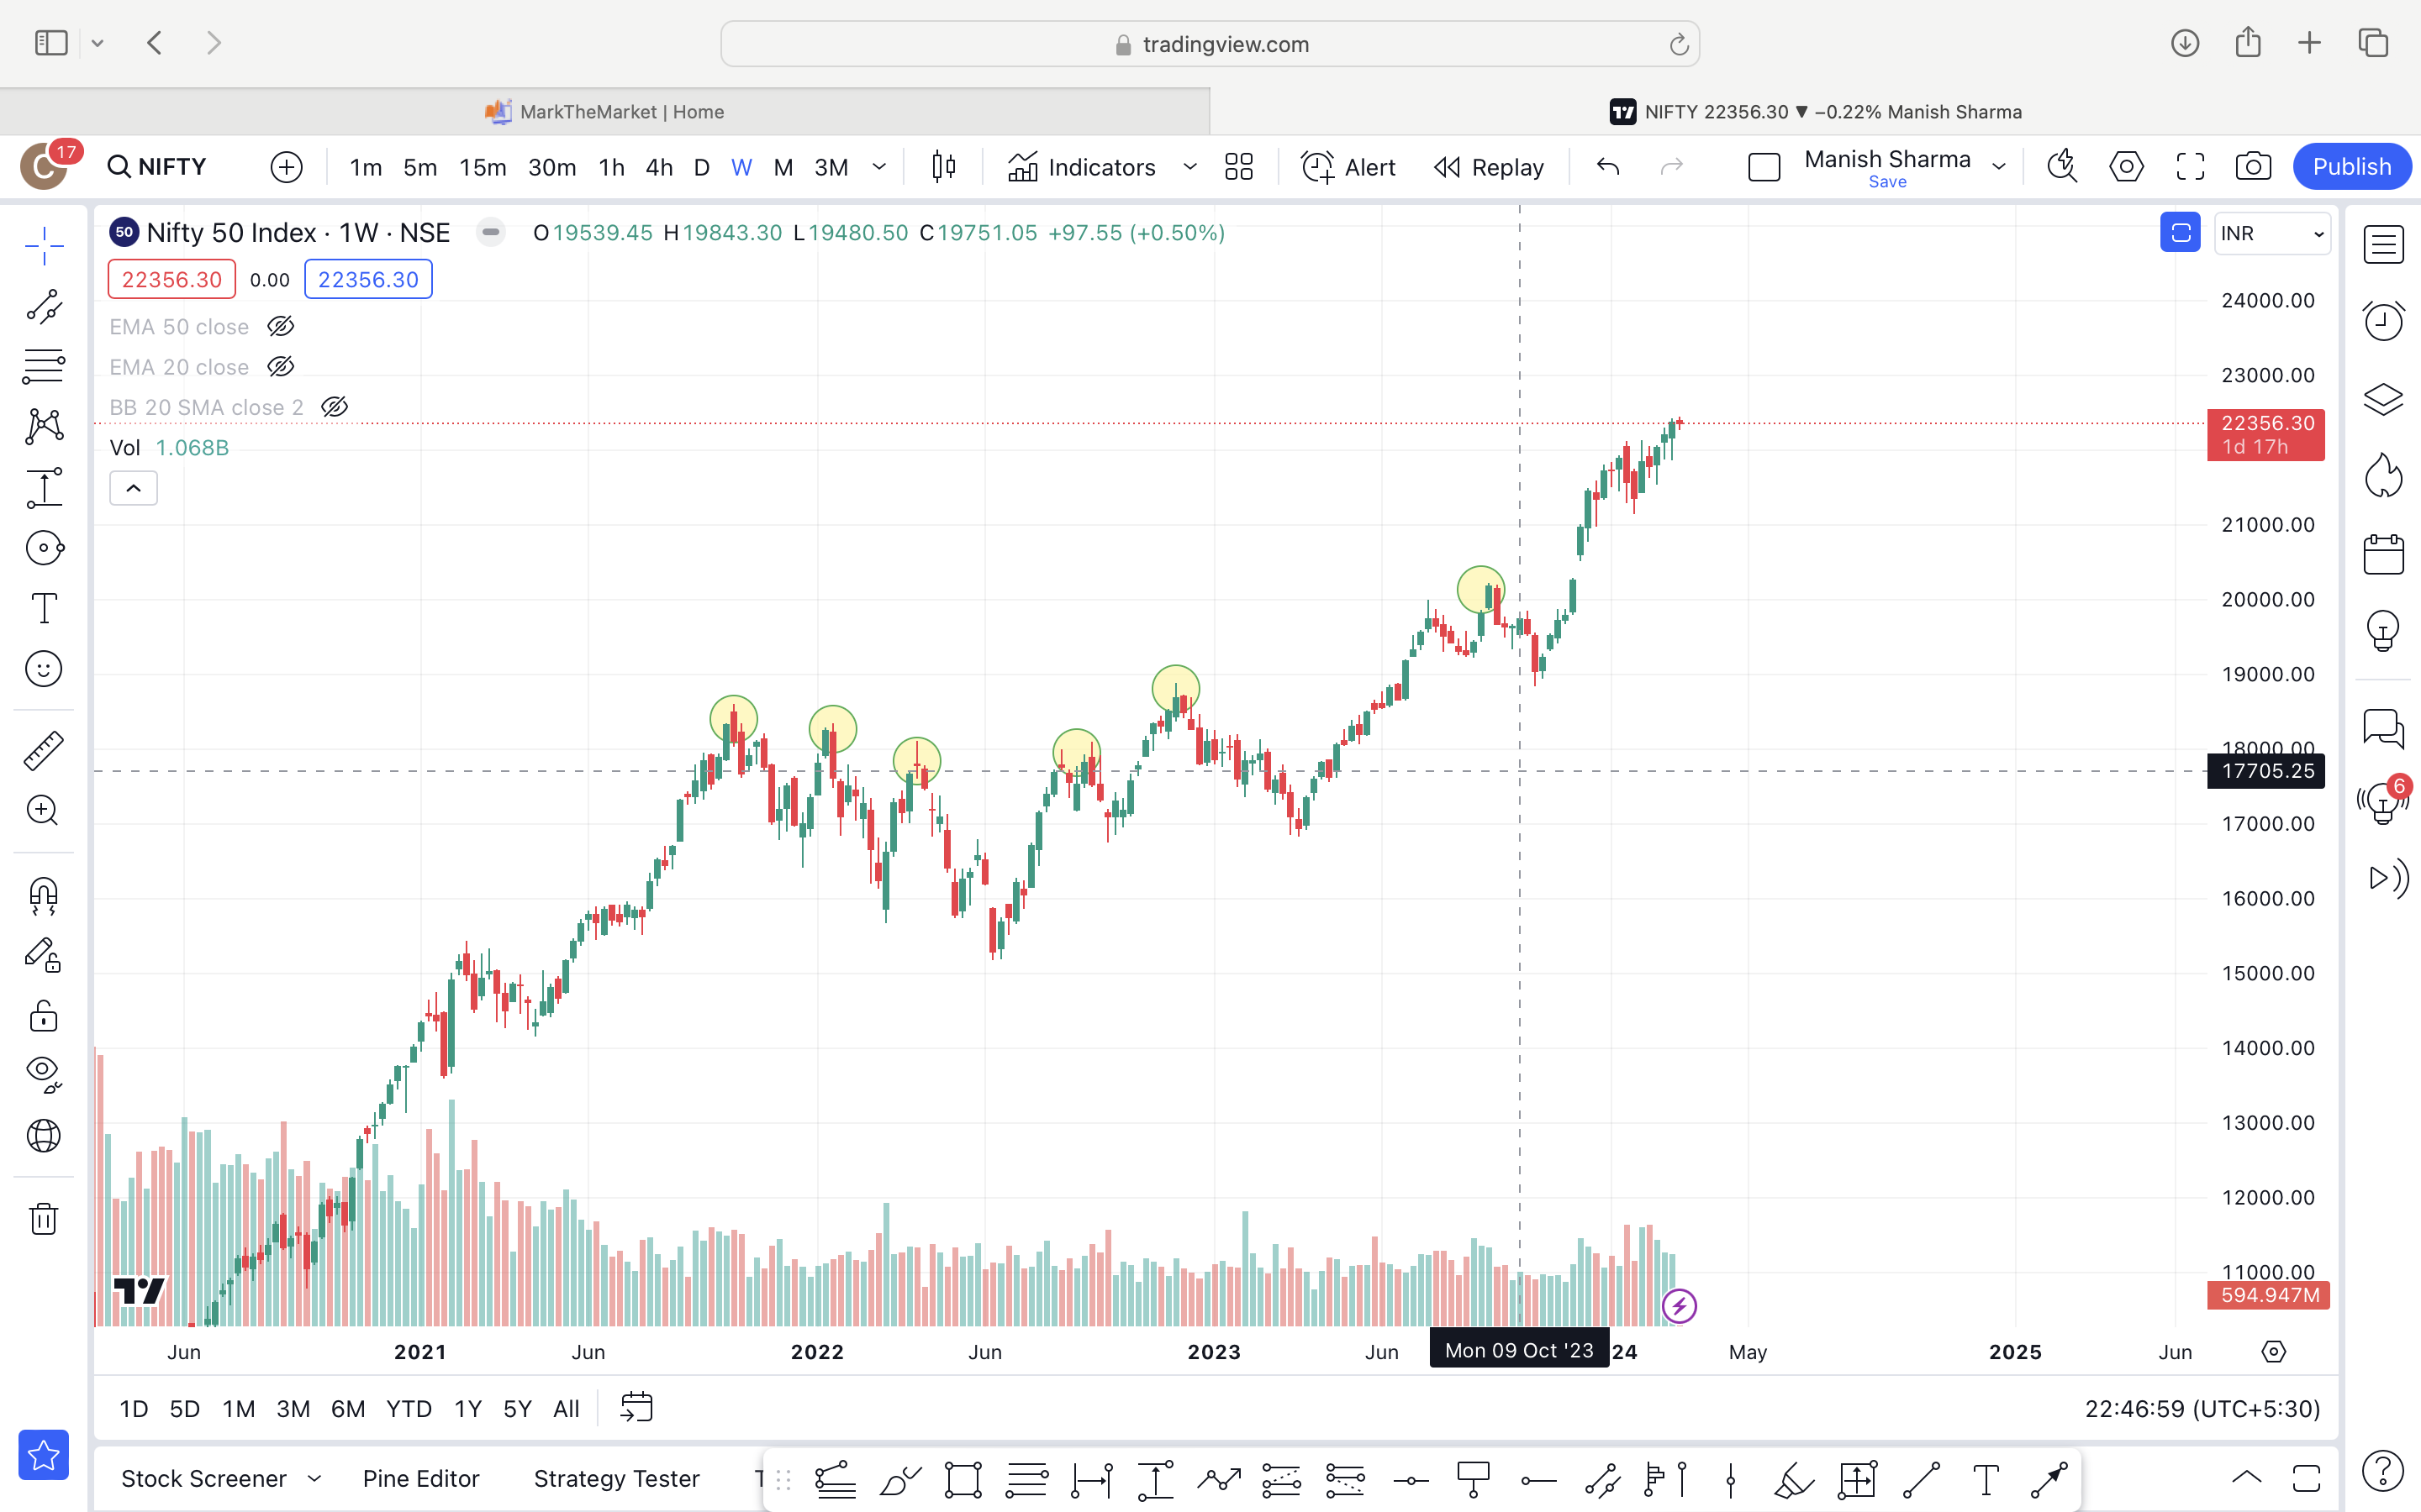This screenshot has width=2421, height=1512.
Task: Enable magnet mode for drawings
Action: coord(44,895)
